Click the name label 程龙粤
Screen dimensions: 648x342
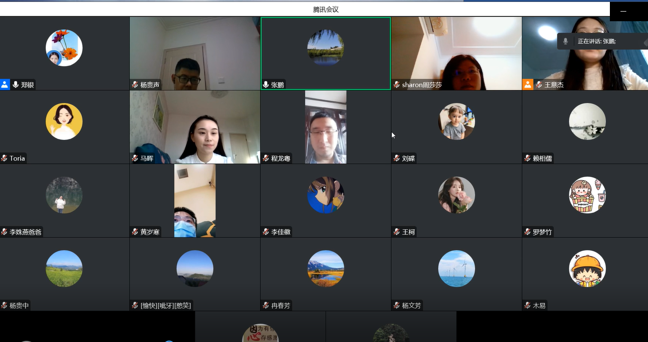(x=281, y=158)
